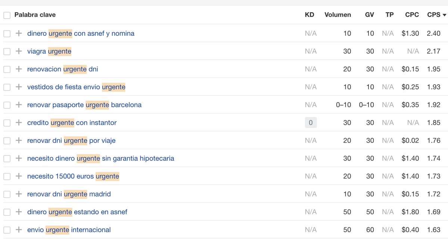Tick checkbox for 'necesito 15000 euros urgente'
Viewport: 448px width, 240px height.
tap(7, 177)
